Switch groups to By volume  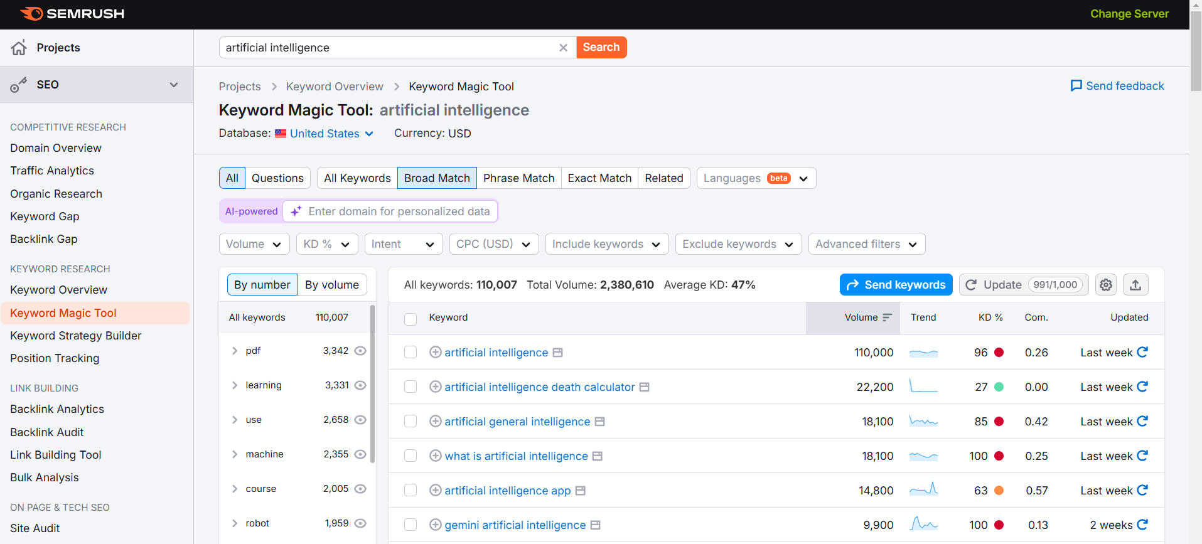[332, 285]
